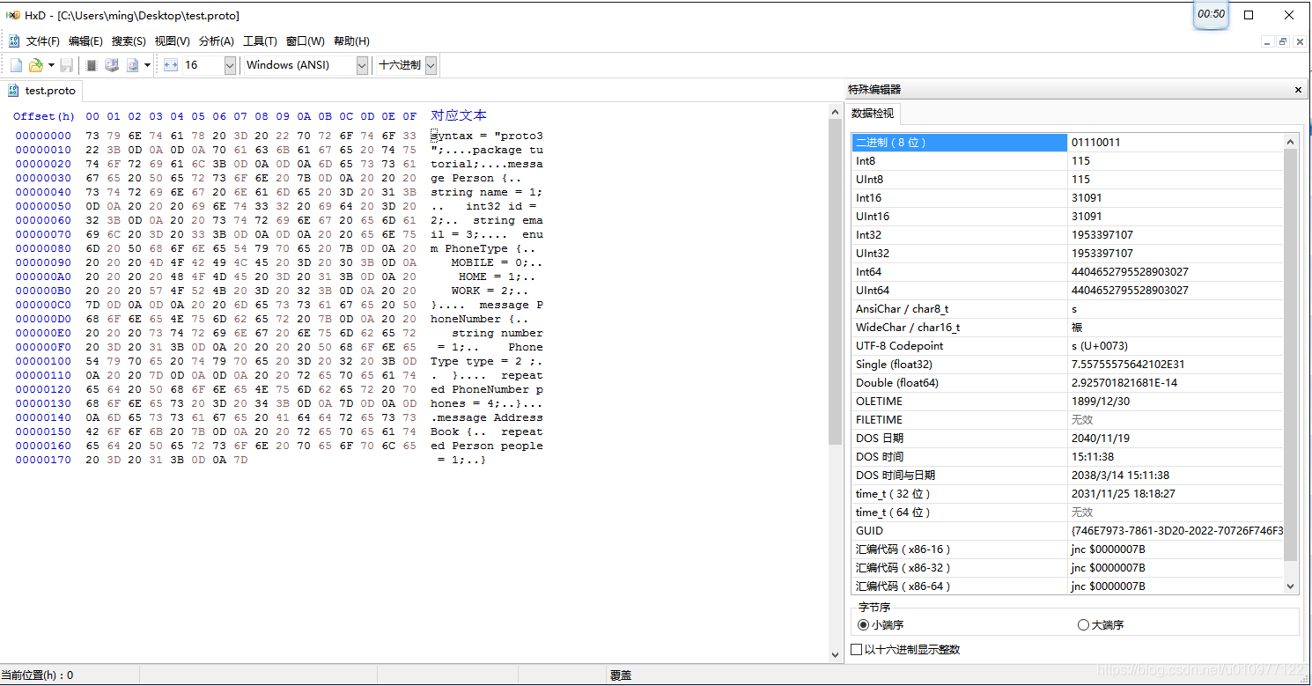
Task: Open the 工具(T) menu
Action: coord(260,41)
